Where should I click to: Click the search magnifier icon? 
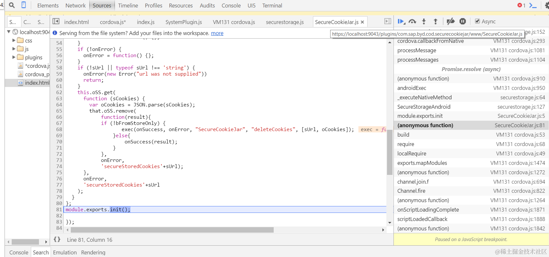point(12,5)
